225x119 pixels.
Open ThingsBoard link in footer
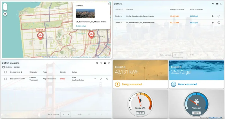click(x=215, y=118)
